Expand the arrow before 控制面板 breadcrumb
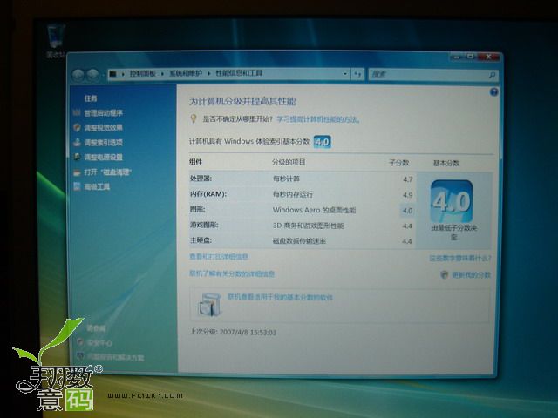The image size is (558, 418). pyautogui.click(x=123, y=74)
